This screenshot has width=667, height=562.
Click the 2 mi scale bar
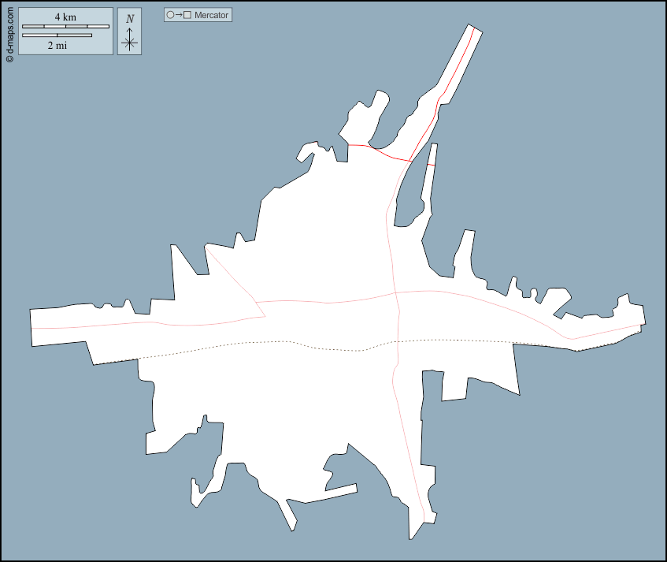[x=57, y=35]
